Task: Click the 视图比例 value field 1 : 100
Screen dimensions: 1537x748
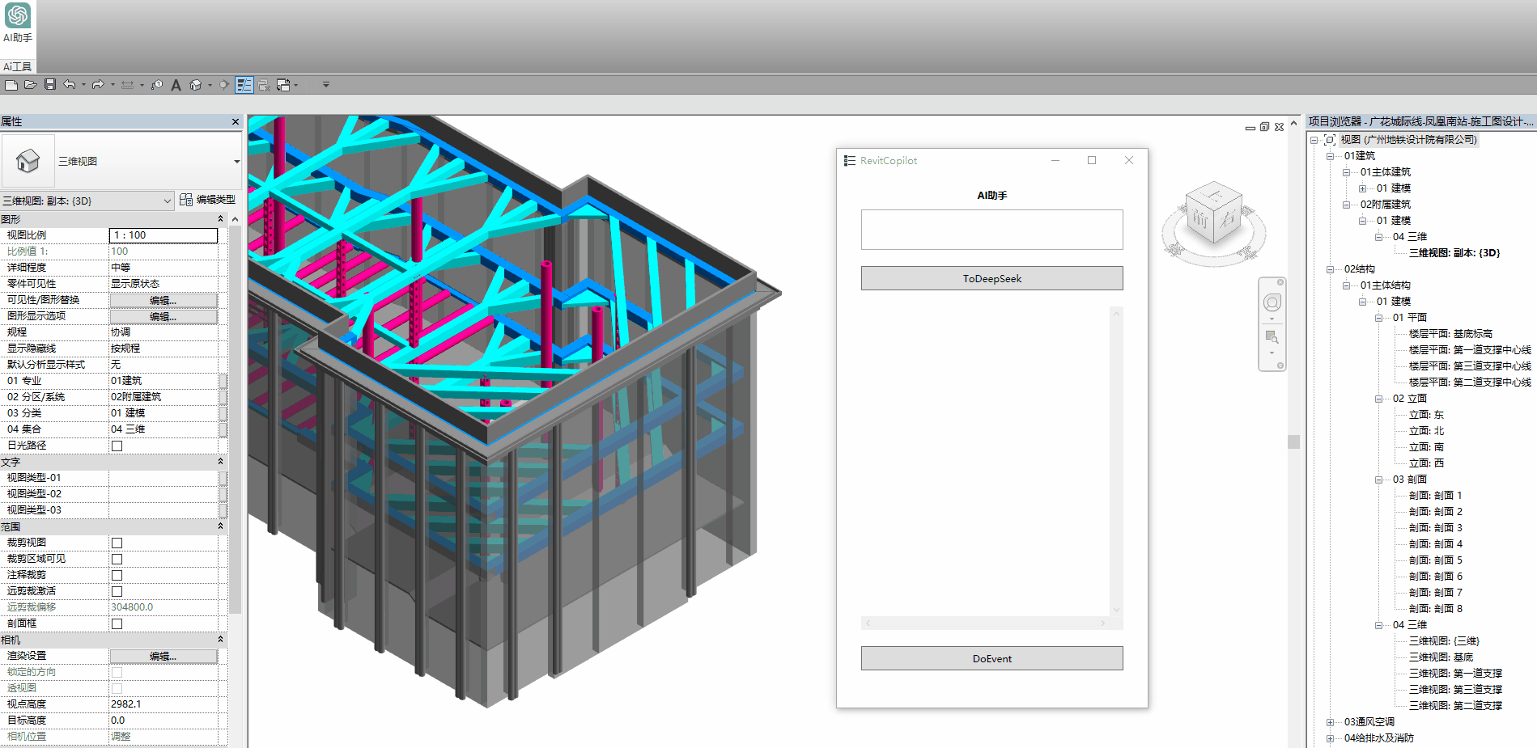Action: tap(163, 235)
